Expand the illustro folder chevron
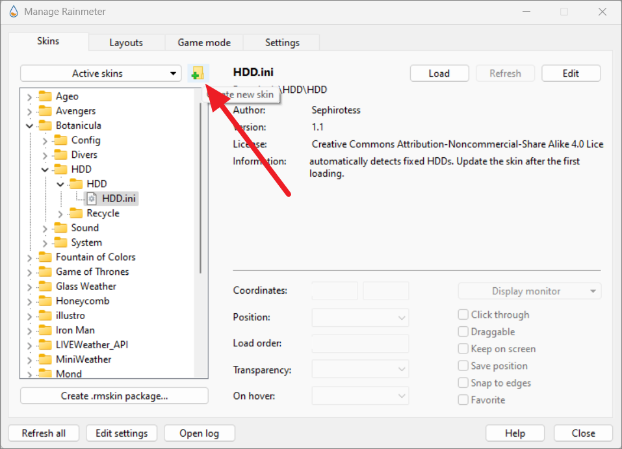Image resolution: width=622 pixels, height=449 pixels. pyautogui.click(x=29, y=316)
